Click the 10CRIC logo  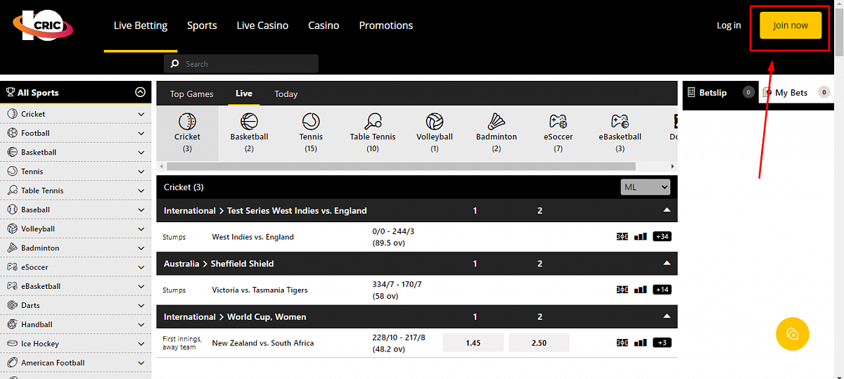pyautogui.click(x=42, y=25)
